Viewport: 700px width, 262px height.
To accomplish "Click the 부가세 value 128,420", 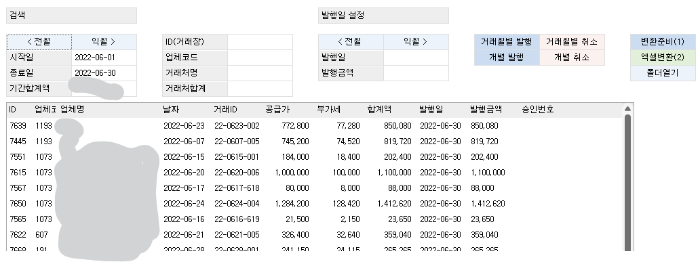I will (x=347, y=204).
